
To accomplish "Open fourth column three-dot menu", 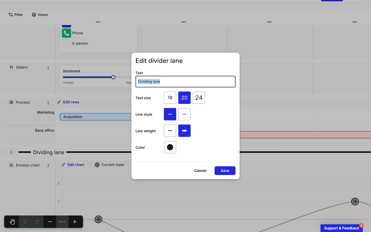I will (355, 22).
